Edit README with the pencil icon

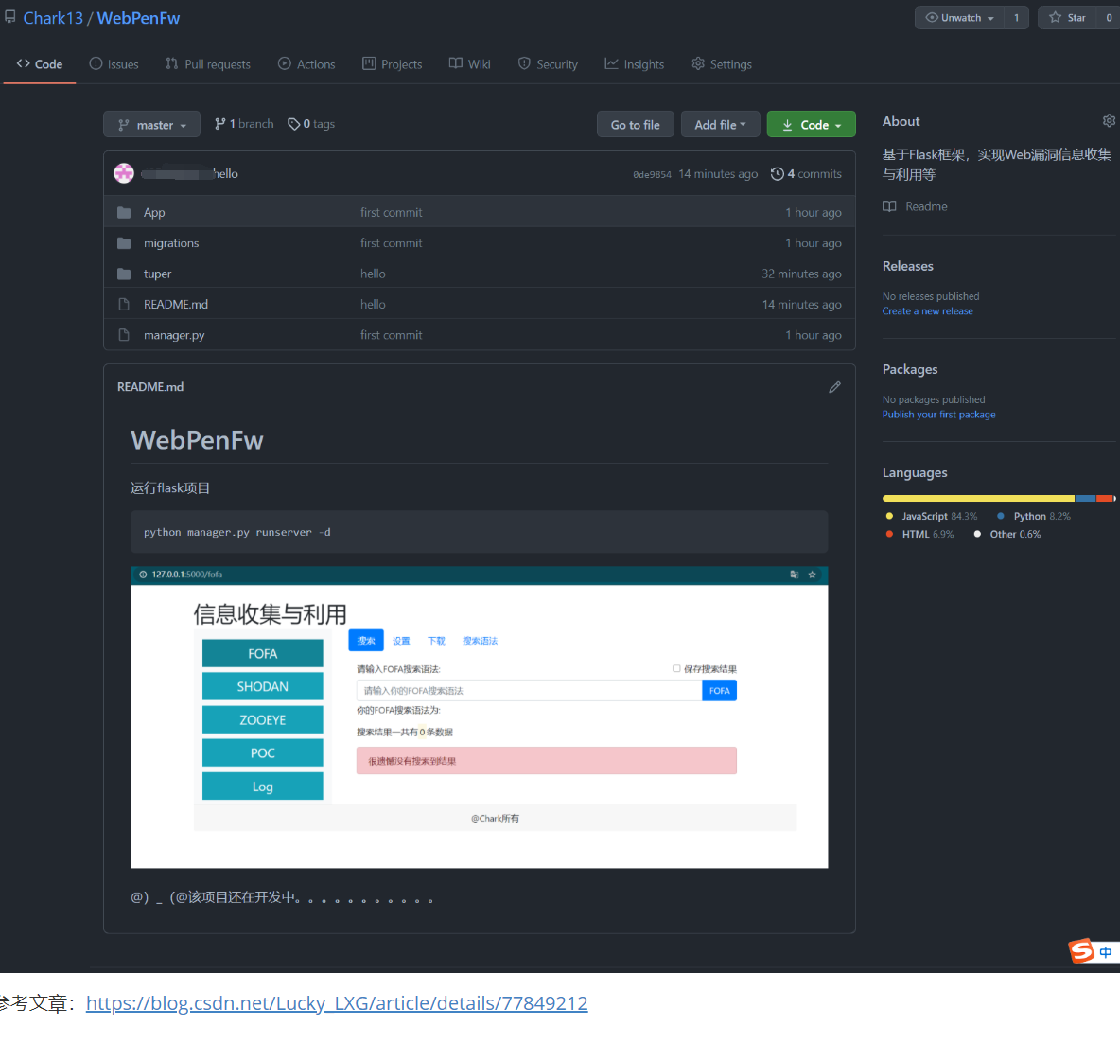tap(834, 387)
